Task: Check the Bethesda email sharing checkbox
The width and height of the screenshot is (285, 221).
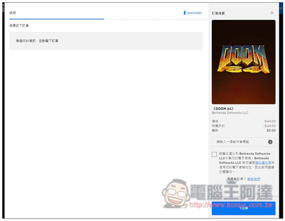Action: pos(214,154)
